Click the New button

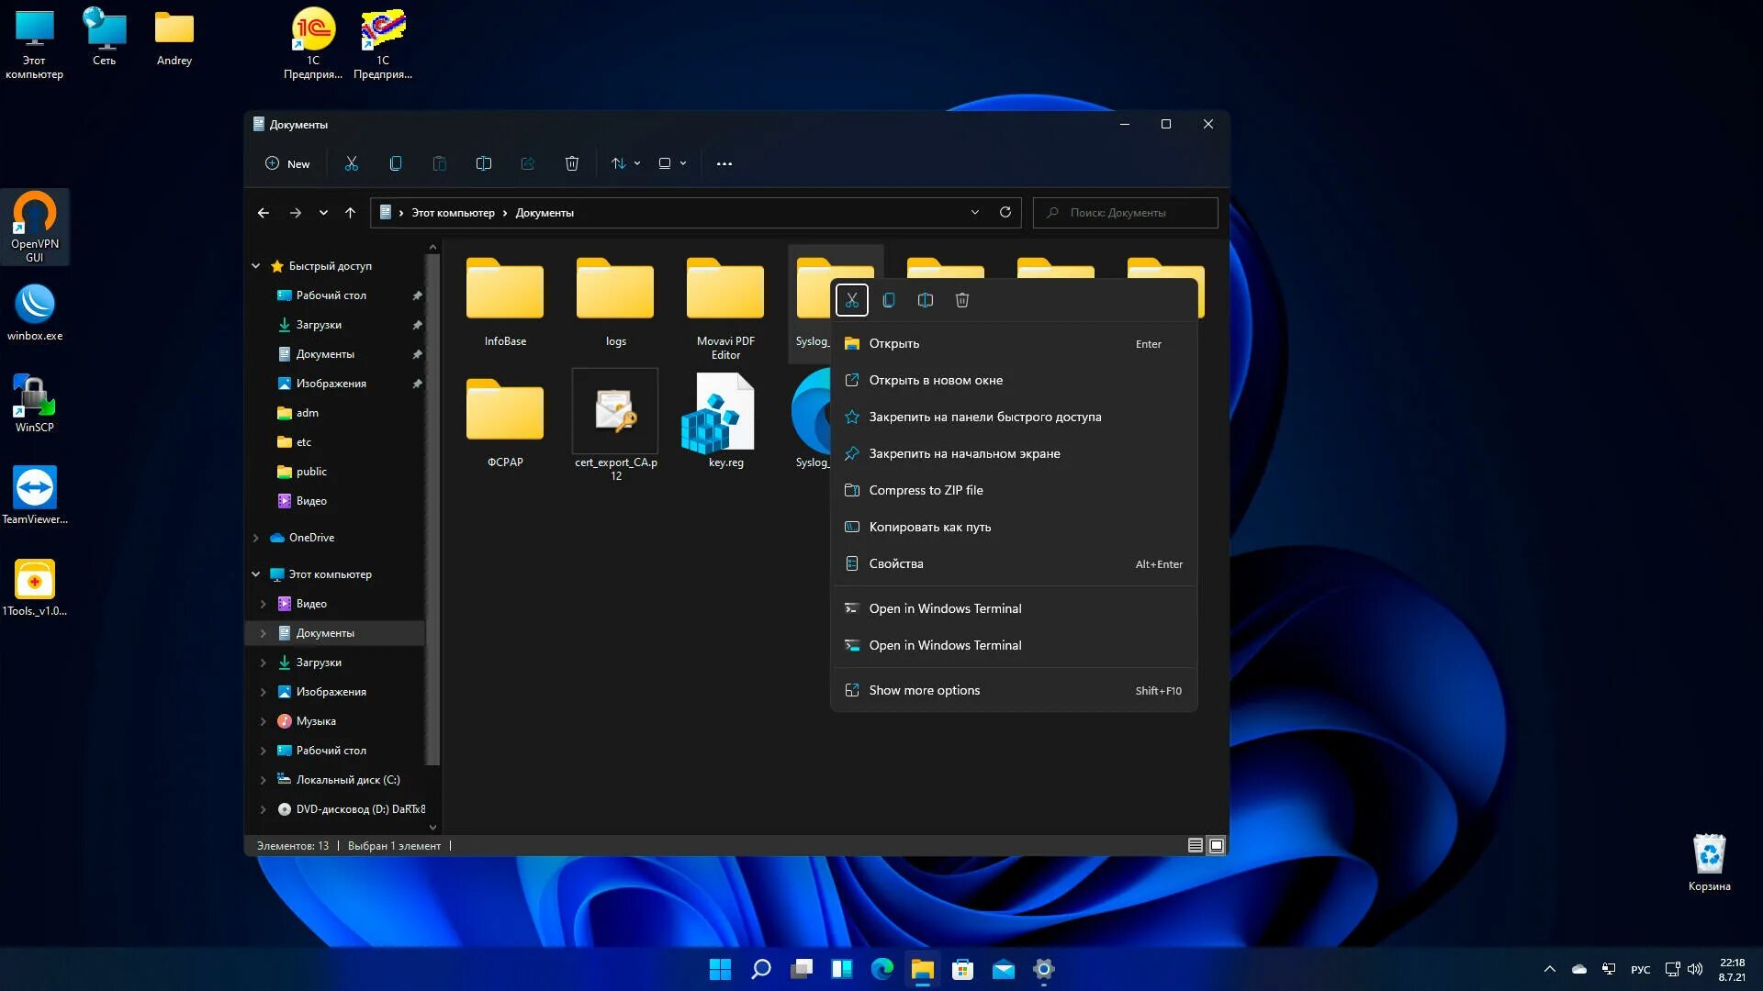(287, 163)
